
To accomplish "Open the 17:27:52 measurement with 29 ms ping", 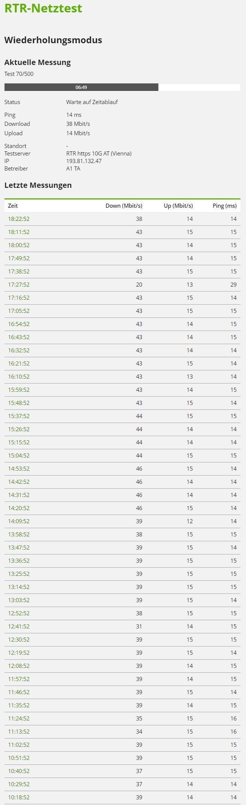I will pyautogui.click(x=19, y=285).
